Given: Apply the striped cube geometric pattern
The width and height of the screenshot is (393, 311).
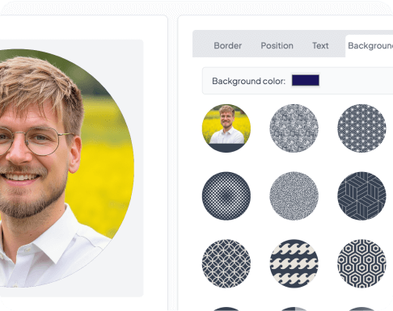Looking at the screenshot, I should click(x=361, y=195).
